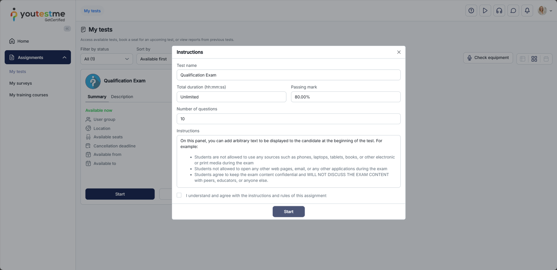Close the Instructions dialog
Viewport: 557px width, 270px height.
pos(399,52)
